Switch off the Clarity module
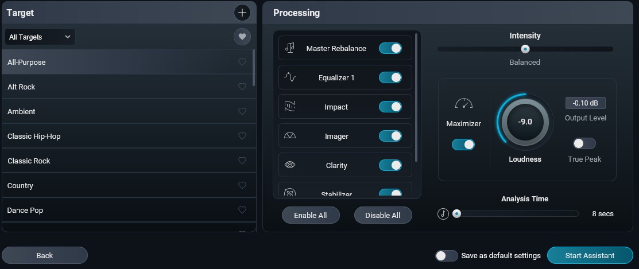 390,165
